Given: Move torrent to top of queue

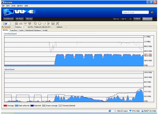Looking at the screenshot, I should [x=16, y=23].
